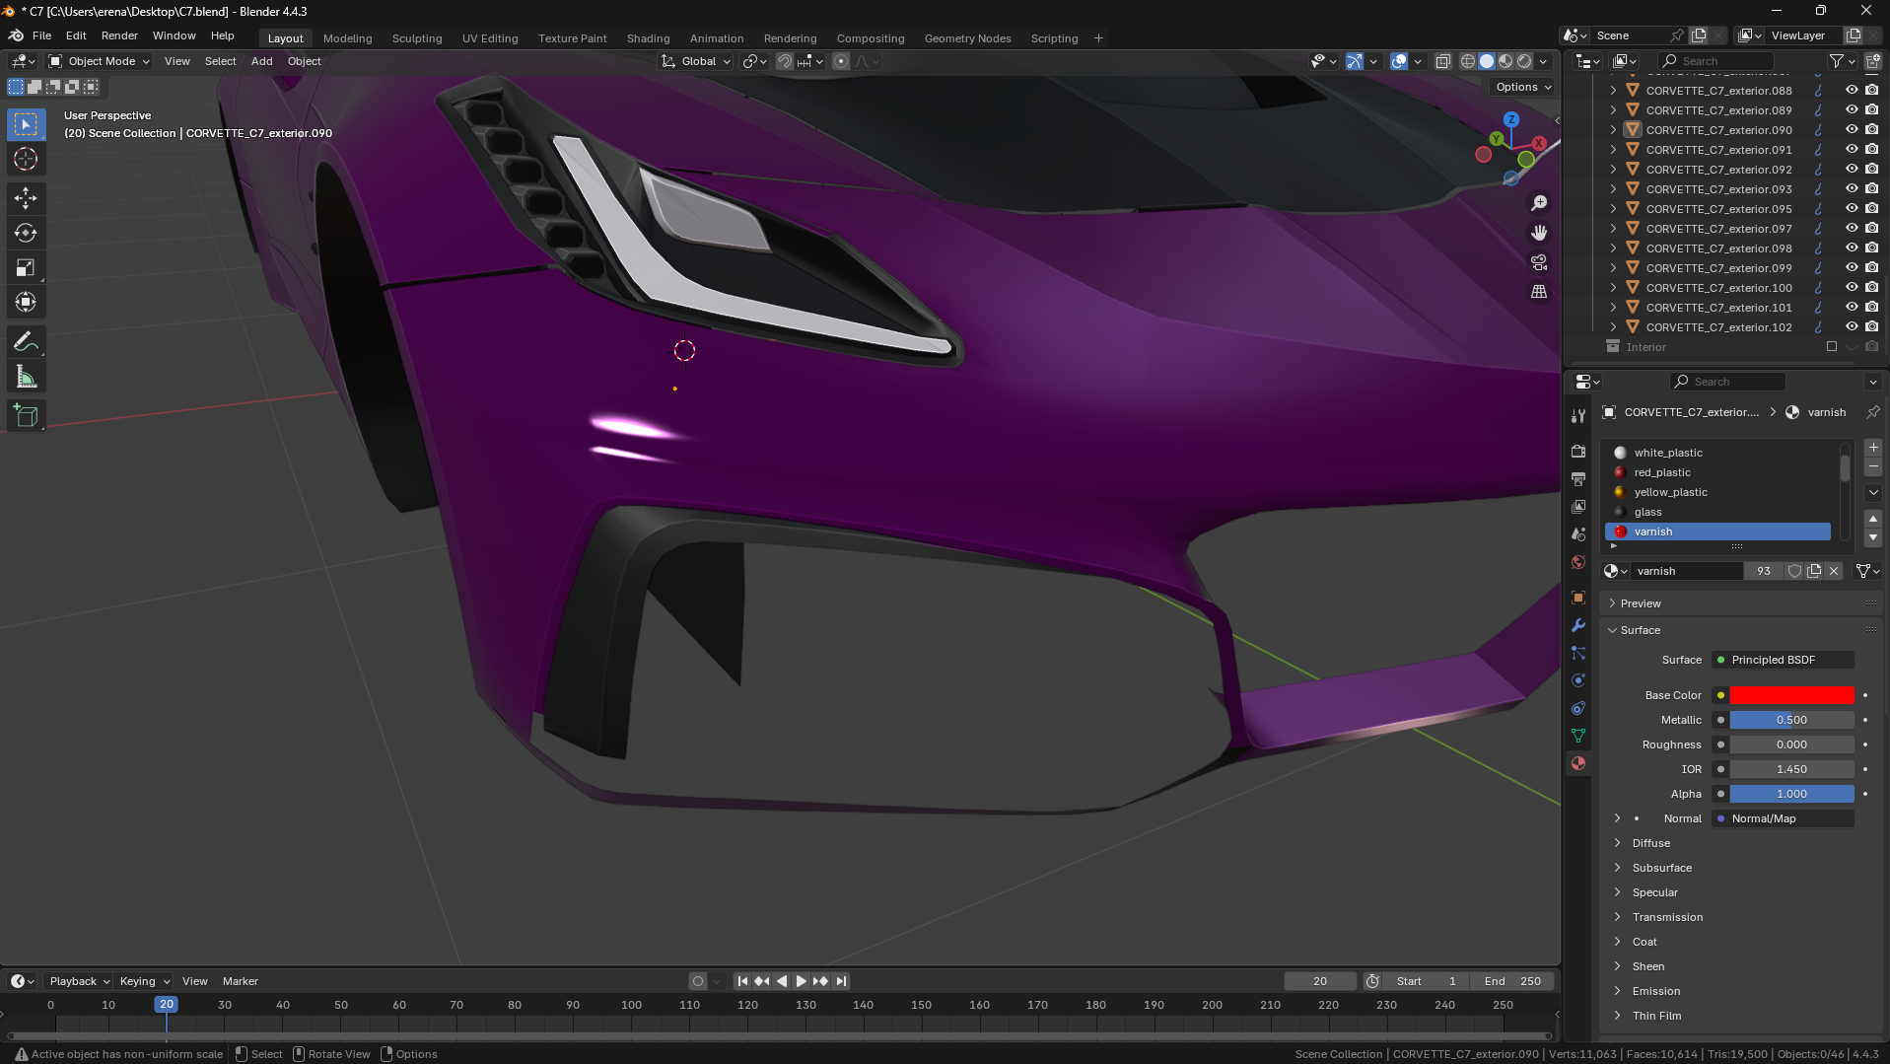This screenshot has height=1064, width=1890.
Task: Switch to the Geometry Nodes workspace tab
Action: point(967,38)
